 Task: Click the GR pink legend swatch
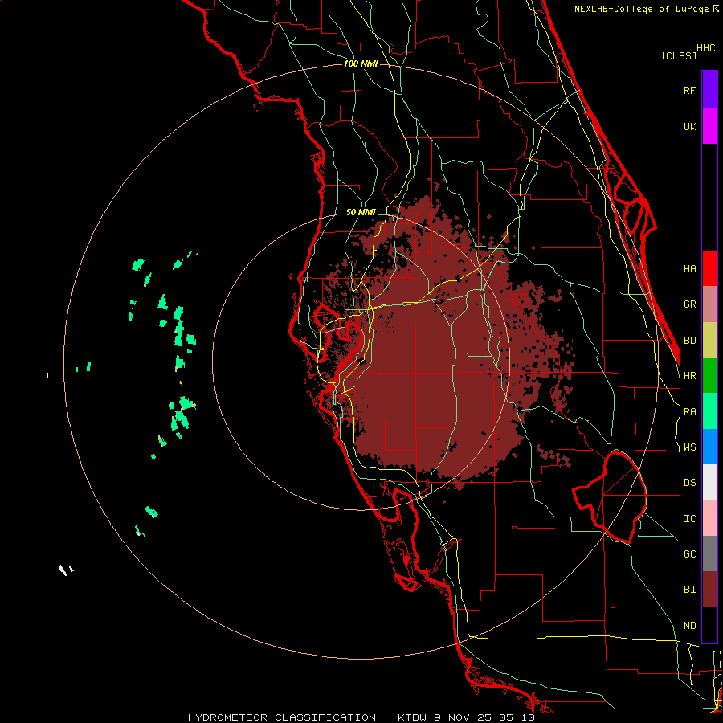click(709, 304)
